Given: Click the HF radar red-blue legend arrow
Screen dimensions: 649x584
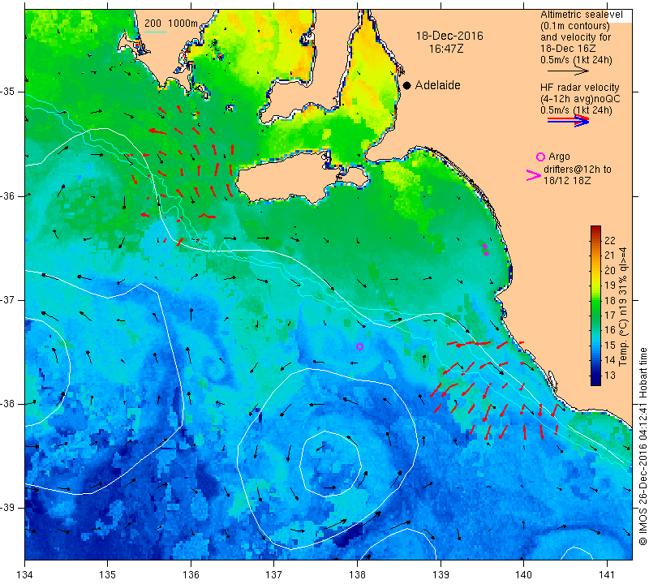Looking at the screenshot, I should (568, 121).
